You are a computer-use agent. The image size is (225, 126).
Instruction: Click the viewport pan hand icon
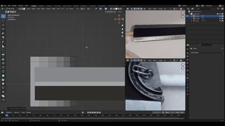coord(122,29)
